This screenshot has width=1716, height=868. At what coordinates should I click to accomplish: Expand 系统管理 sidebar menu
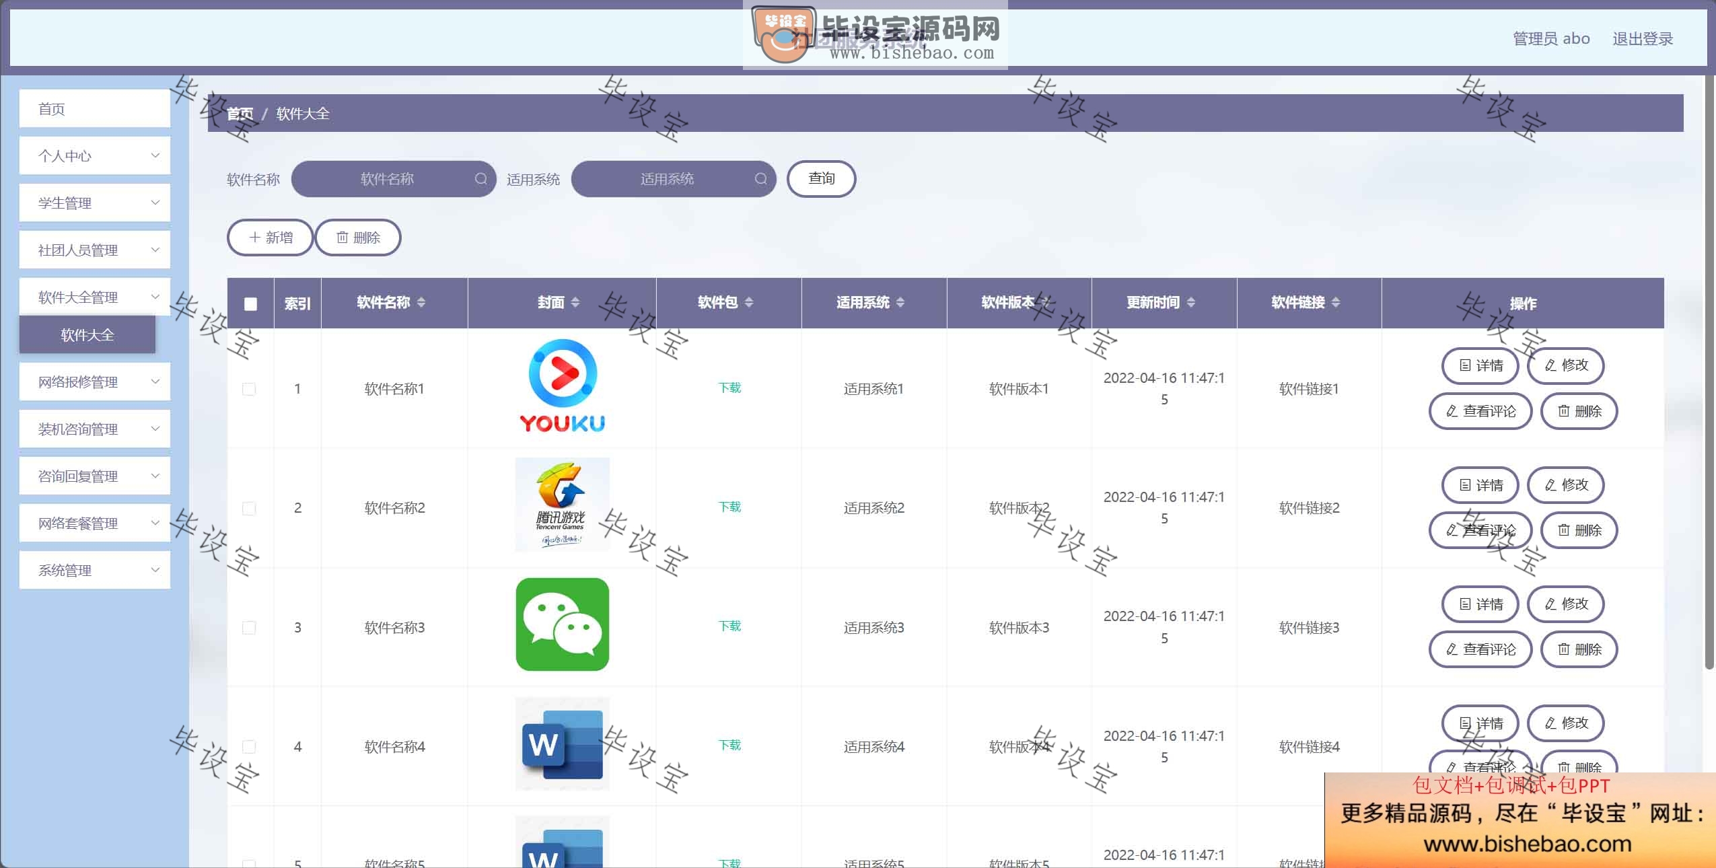(95, 571)
